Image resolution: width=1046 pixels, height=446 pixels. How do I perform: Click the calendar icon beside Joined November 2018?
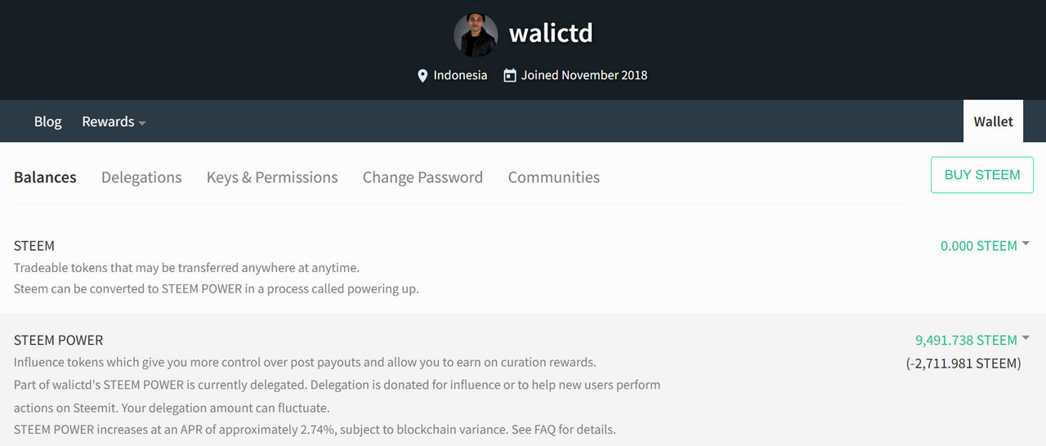pyautogui.click(x=510, y=75)
